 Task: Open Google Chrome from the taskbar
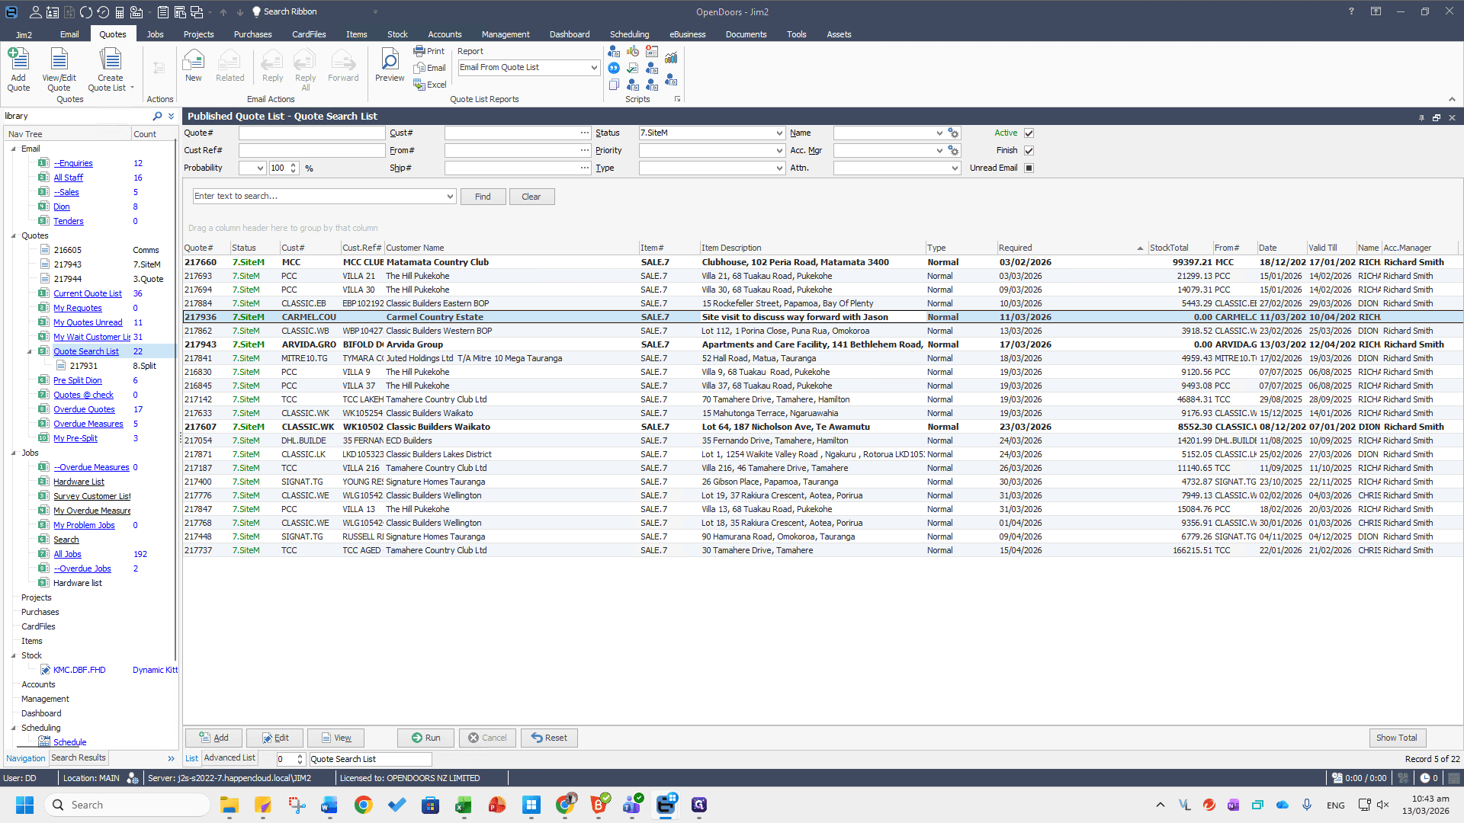tap(364, 805)
